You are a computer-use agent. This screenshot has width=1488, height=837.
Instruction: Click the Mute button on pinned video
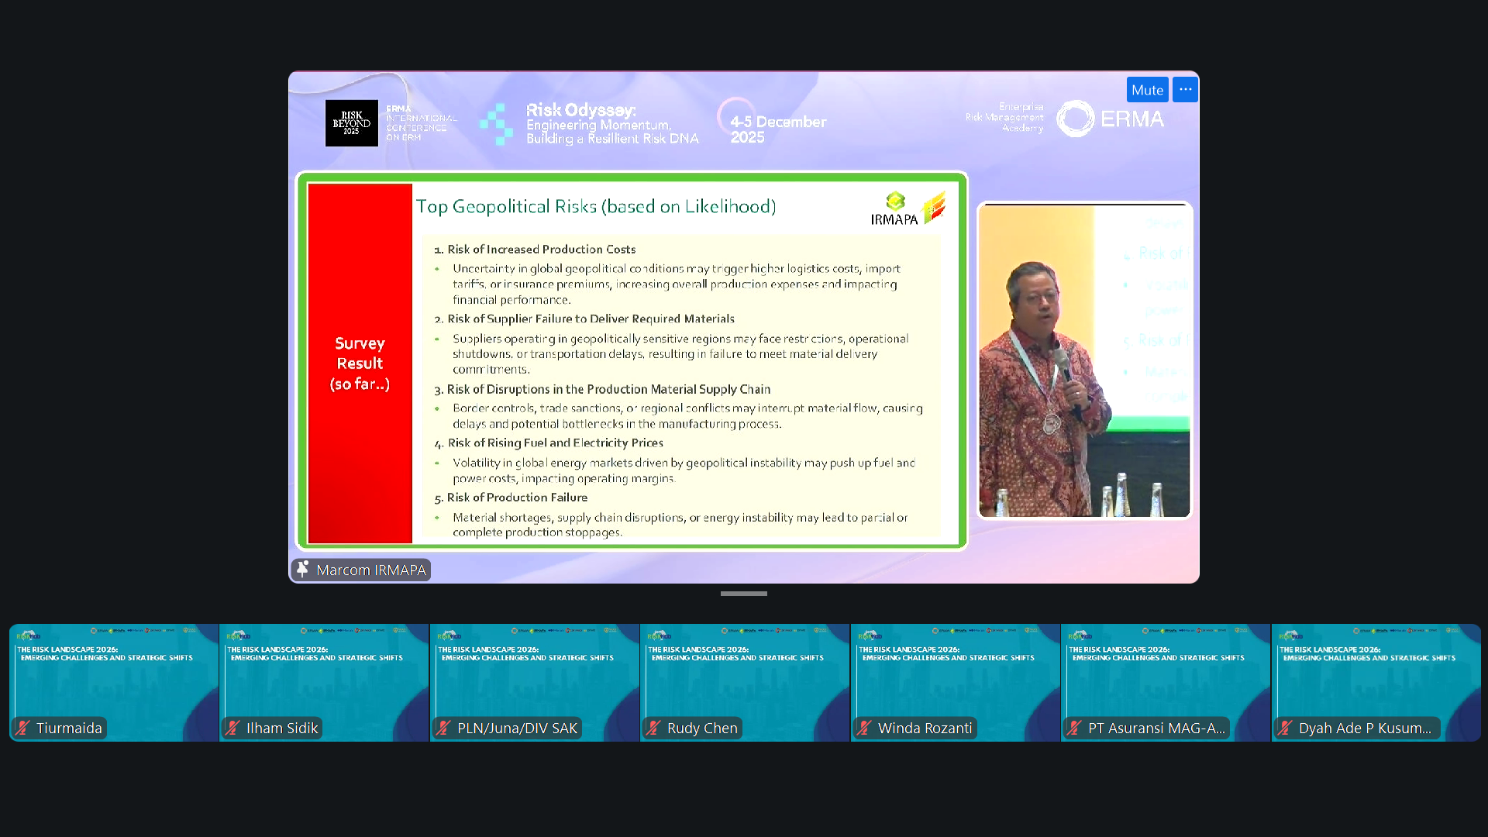[1147, 90]
